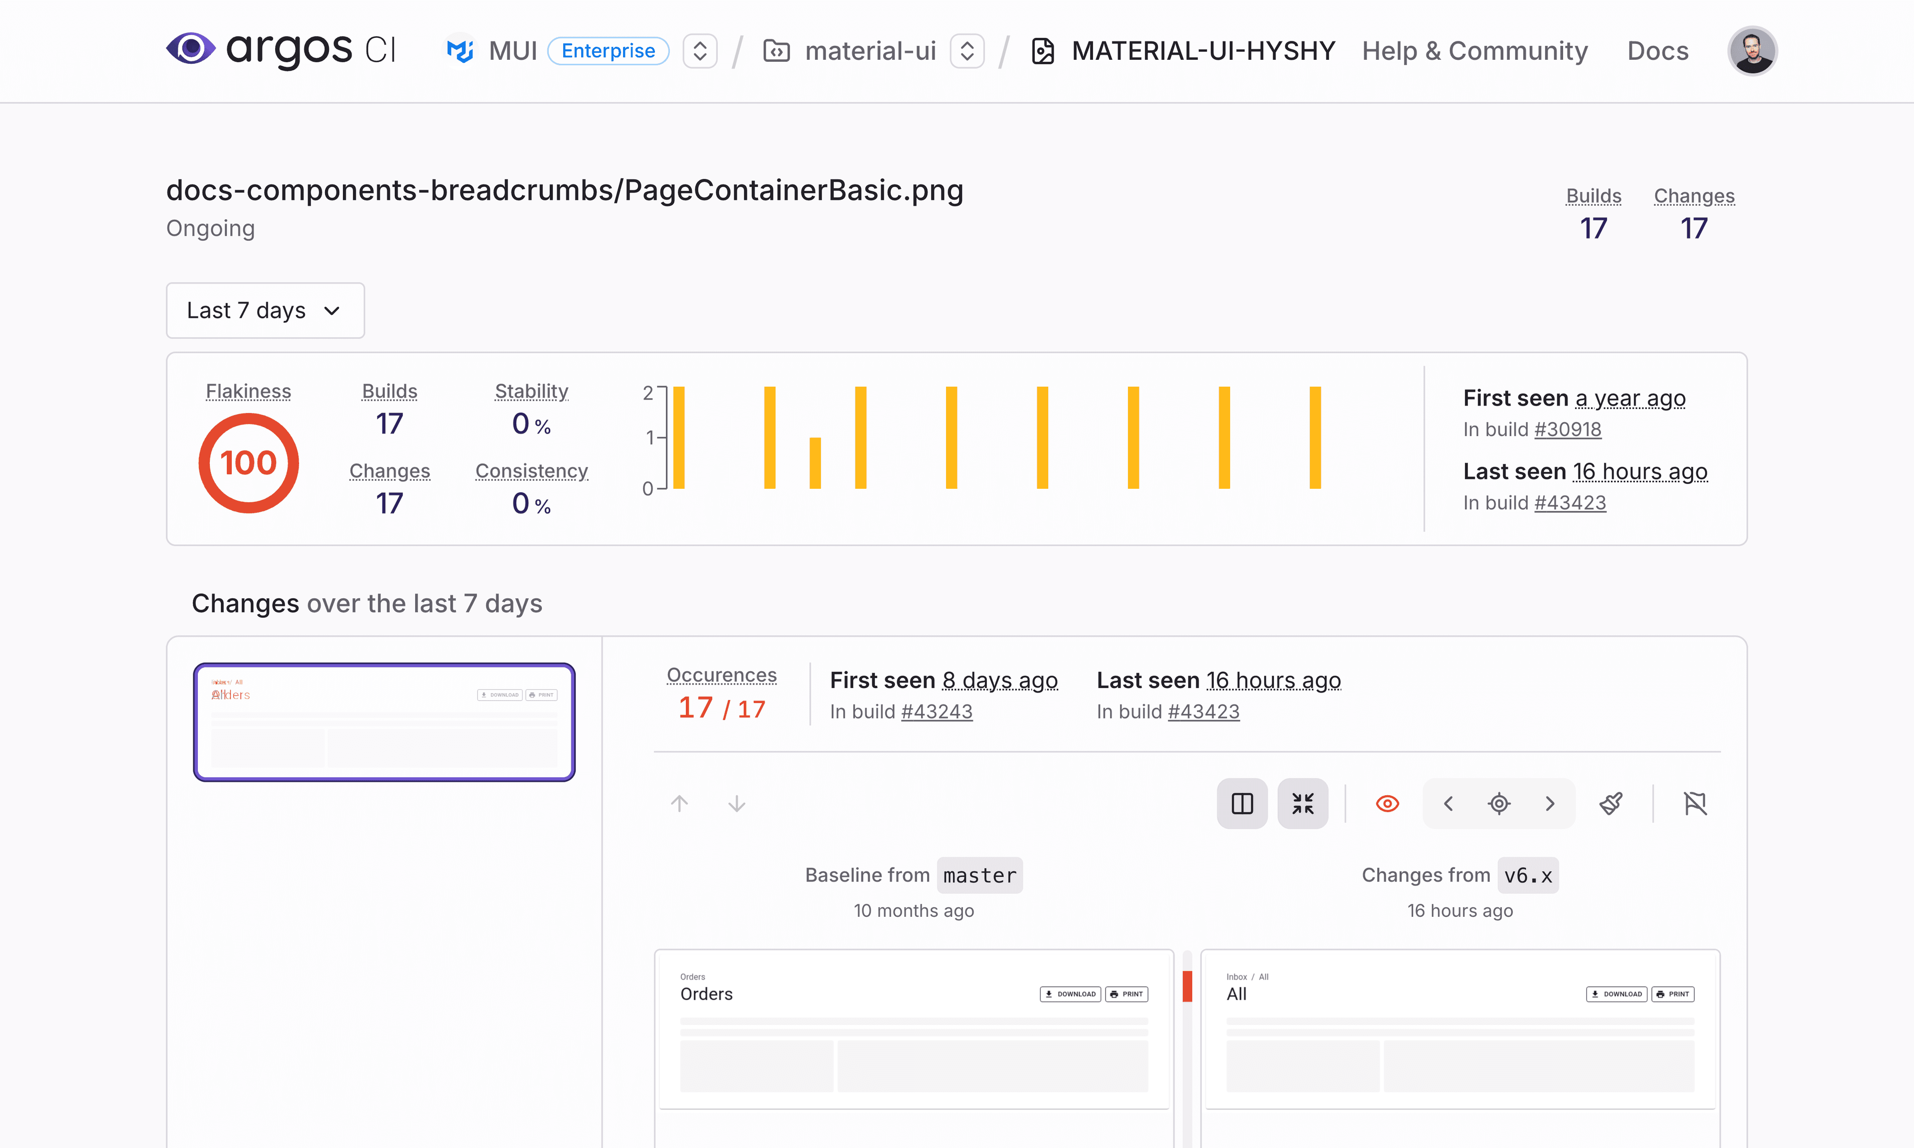Expand the MUI team switcher
The image size is (1914, 1148).
click(x=699, y=51)
